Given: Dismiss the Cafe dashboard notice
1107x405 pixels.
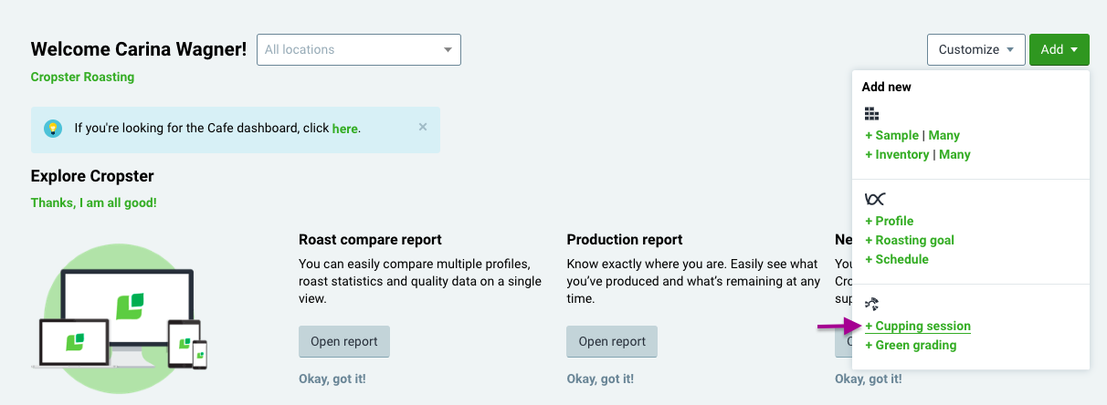Looking at the screenshot, I should (423, 127).
